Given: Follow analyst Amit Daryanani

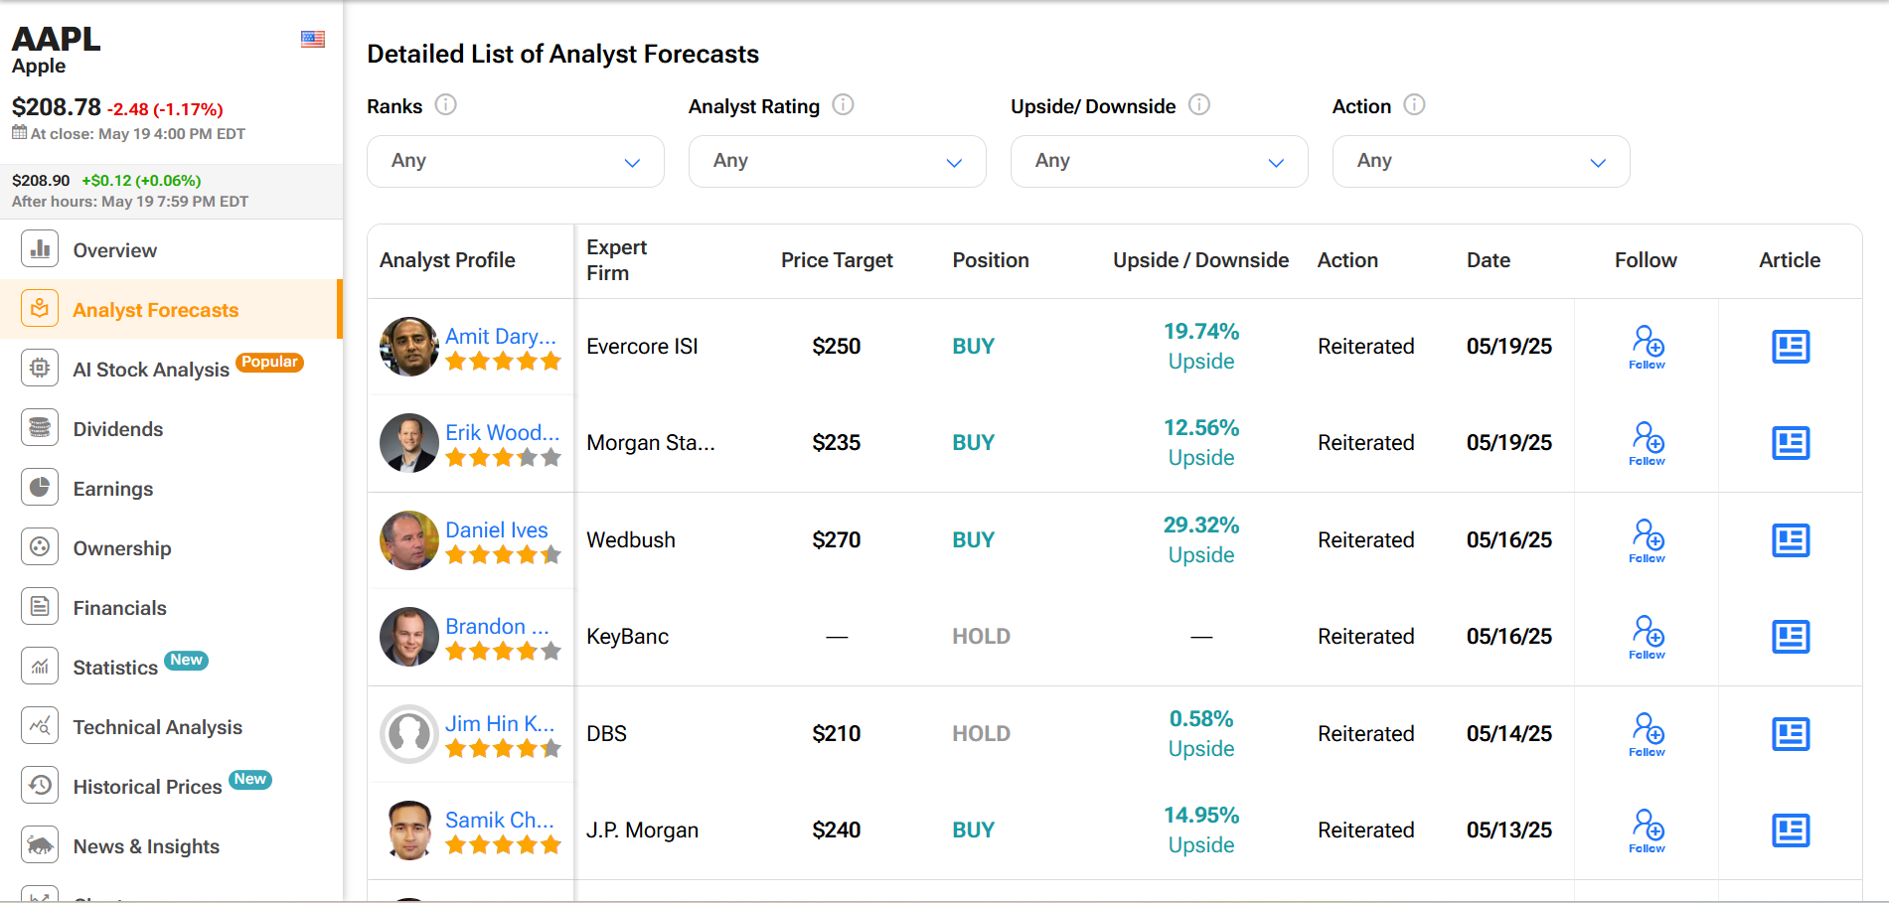Looking at the screenshot, I should coord(1648,347).
